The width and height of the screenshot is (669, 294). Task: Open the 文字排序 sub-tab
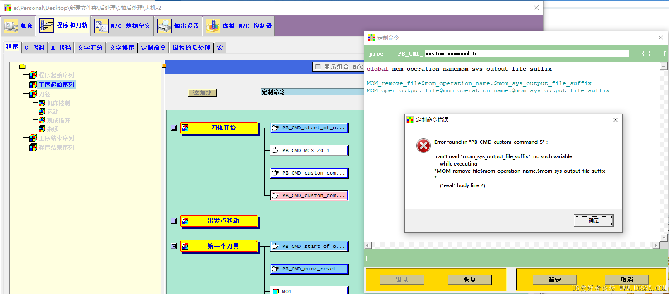122,47
